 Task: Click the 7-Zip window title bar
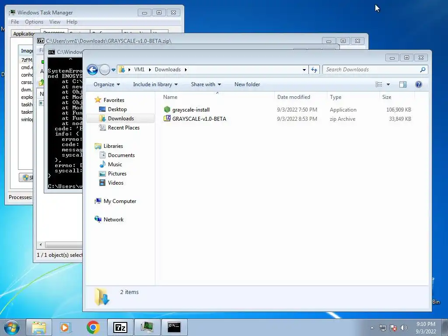[183, 41]
